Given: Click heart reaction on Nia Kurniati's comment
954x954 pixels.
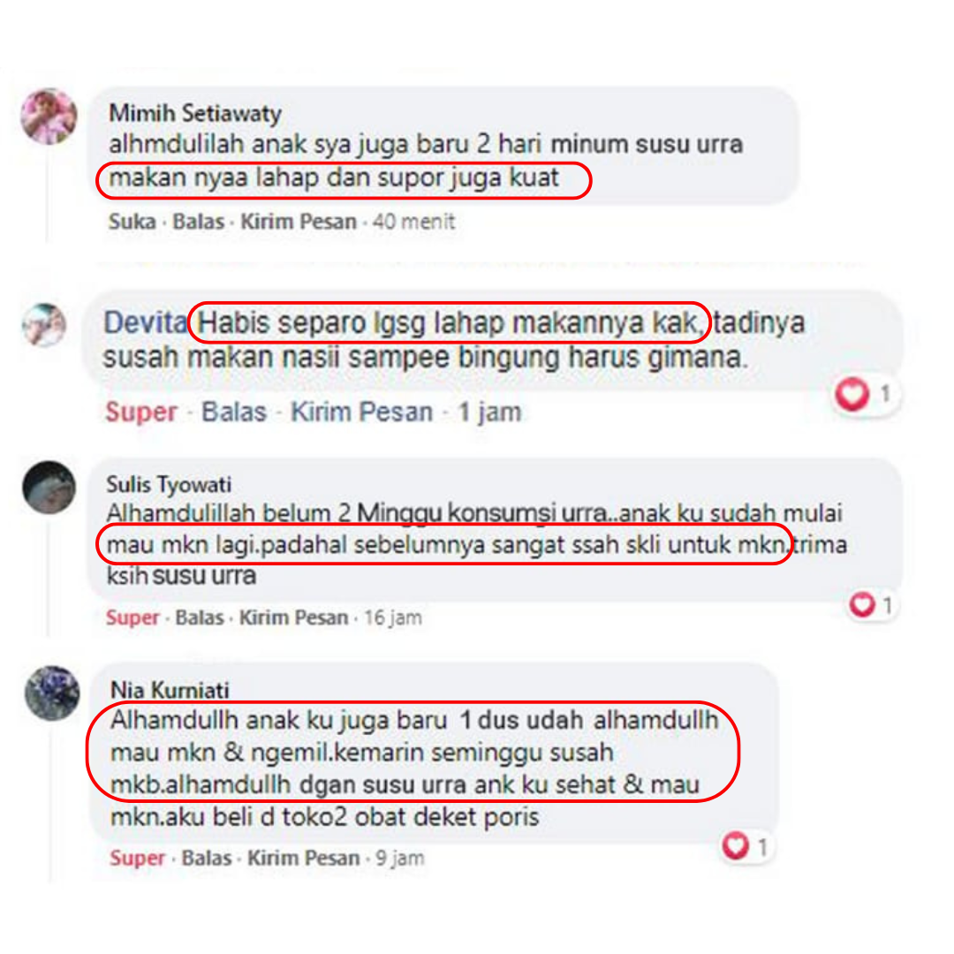Looking at the screenshot, I should [x=736, y=845].
